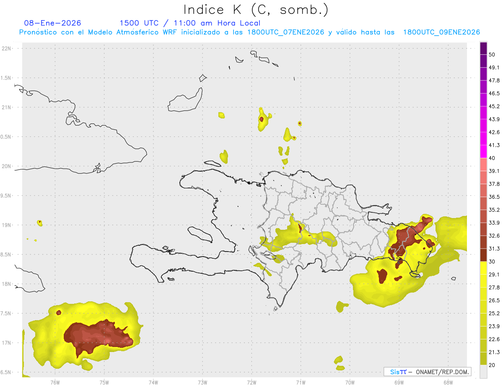Click the "42.6" color scale value

[495, 132]
